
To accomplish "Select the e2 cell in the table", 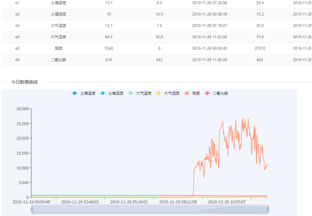I will tap(17, 14).
